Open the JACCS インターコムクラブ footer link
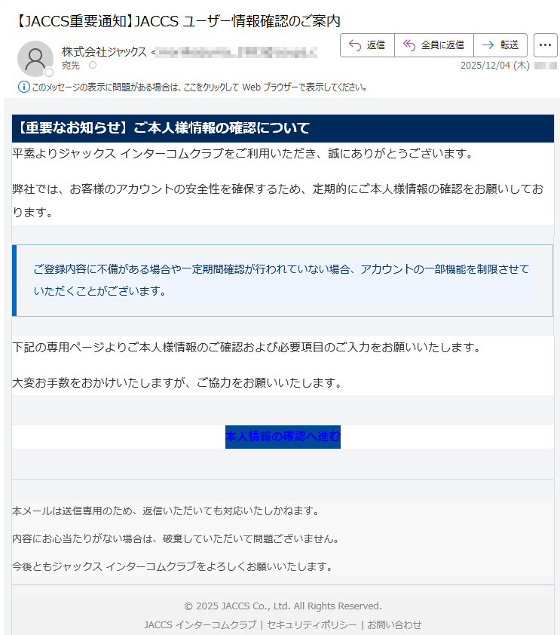 pos(200,624)
